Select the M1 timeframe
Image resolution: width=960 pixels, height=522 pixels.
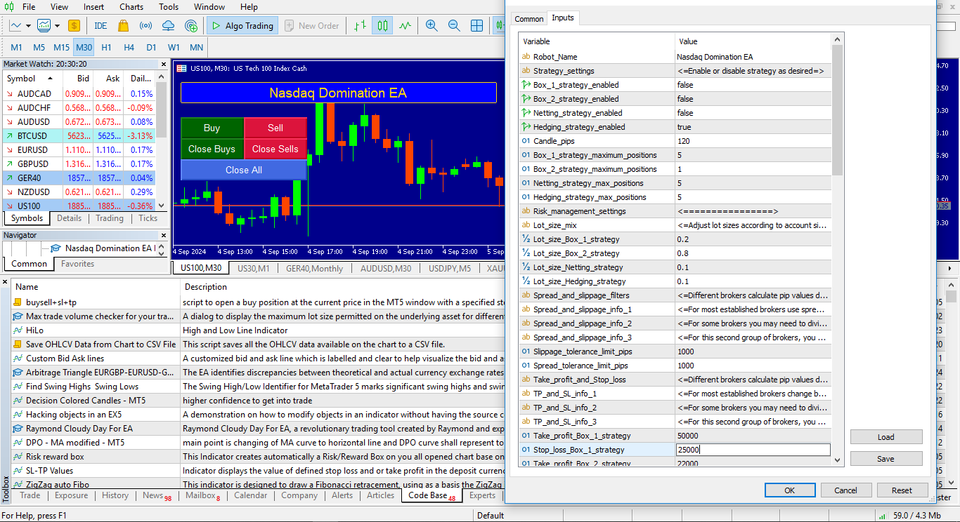(16, 48)
